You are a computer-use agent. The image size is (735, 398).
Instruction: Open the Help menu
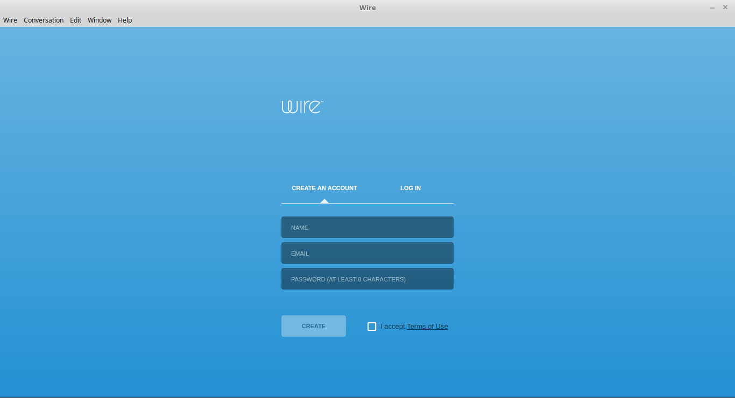125,20
